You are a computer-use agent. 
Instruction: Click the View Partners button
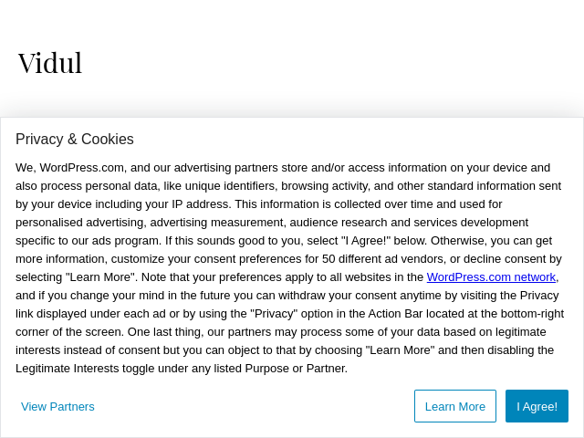point(57,407)
